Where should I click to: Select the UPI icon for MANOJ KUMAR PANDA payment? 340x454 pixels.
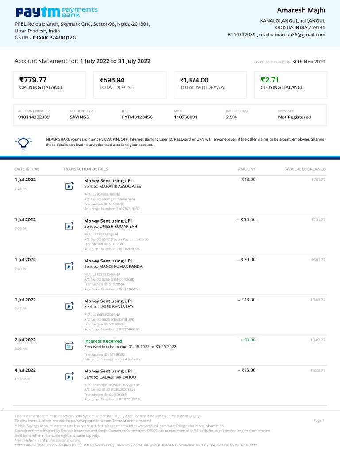click(69, 266)
